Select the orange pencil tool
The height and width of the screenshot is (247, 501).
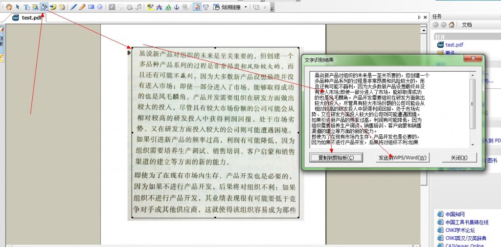pos(82,7)
